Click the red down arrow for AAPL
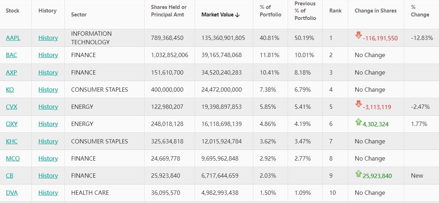Image resolution: width=439 pixels, height=203 pixels. 358,35
